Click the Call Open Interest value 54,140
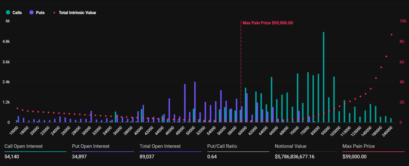This screenshot has width=409, height=166. point(12,157)
